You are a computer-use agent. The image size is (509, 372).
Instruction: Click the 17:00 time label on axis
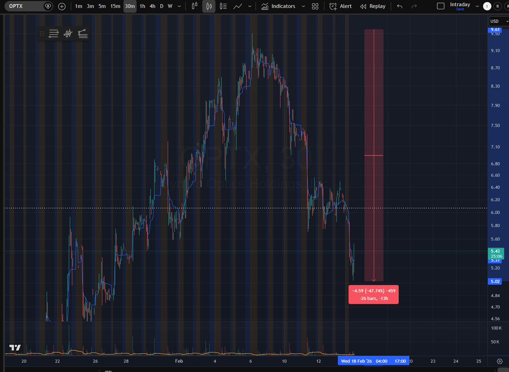coord(400,361)
